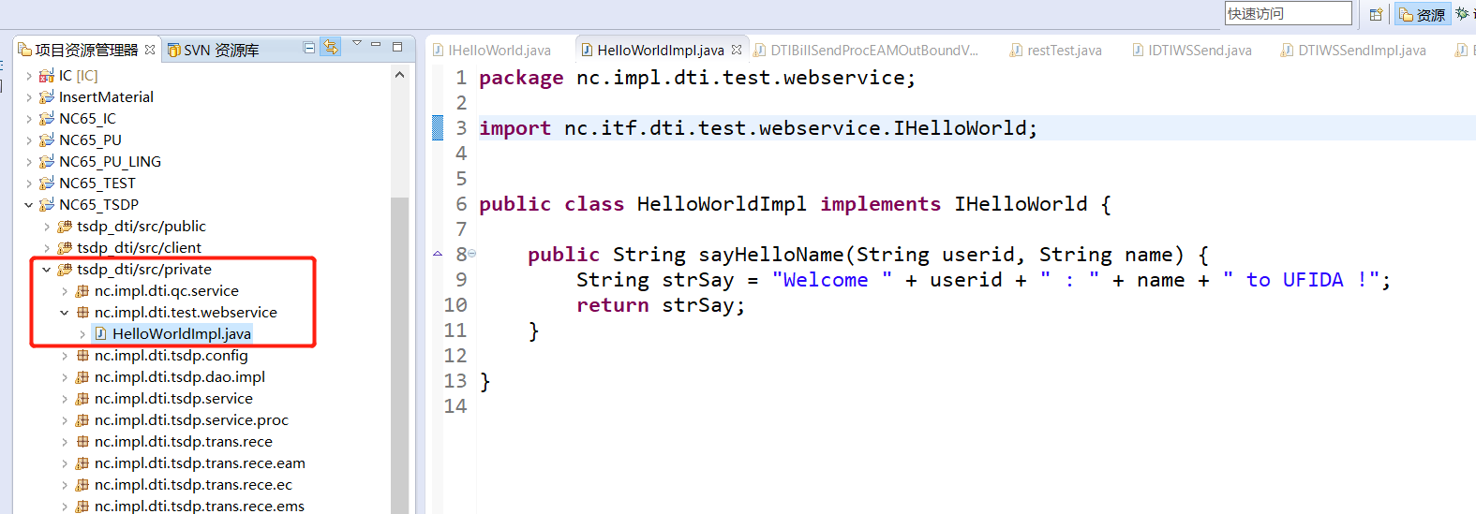Screen dimensions: 1476x514
Task: Open DTIBillSendProcEAMOutBoundV... editor tab
Action: [866, 51]
